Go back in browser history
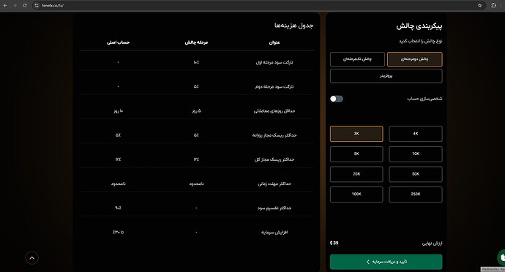 [x=5, y=5]
